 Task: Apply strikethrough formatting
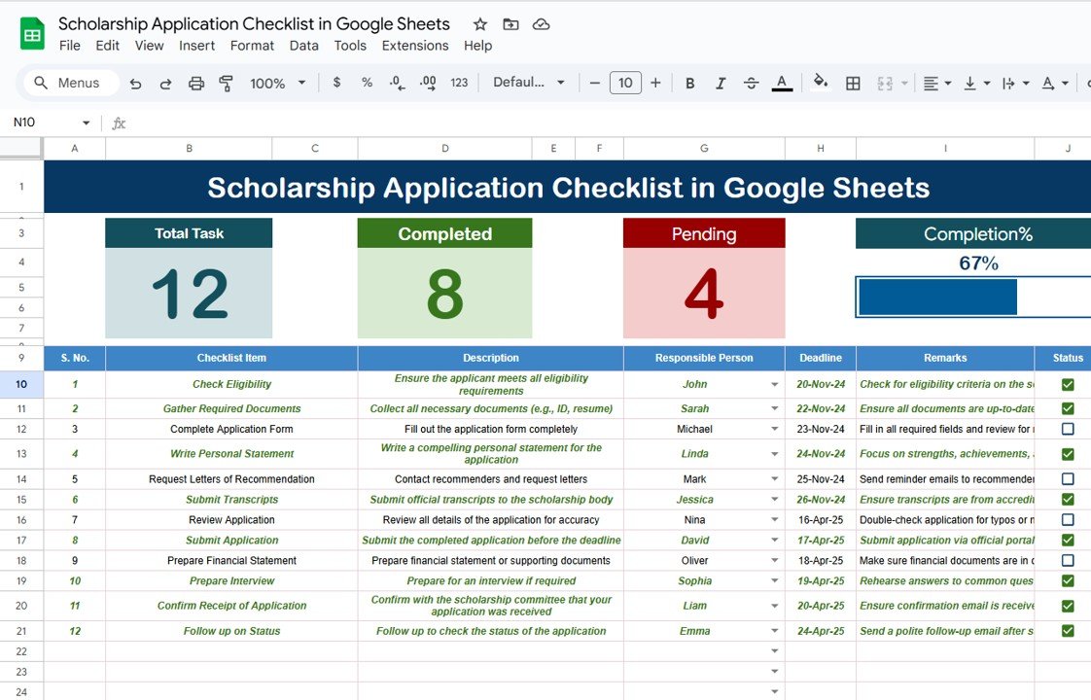(x=751, y=83)
